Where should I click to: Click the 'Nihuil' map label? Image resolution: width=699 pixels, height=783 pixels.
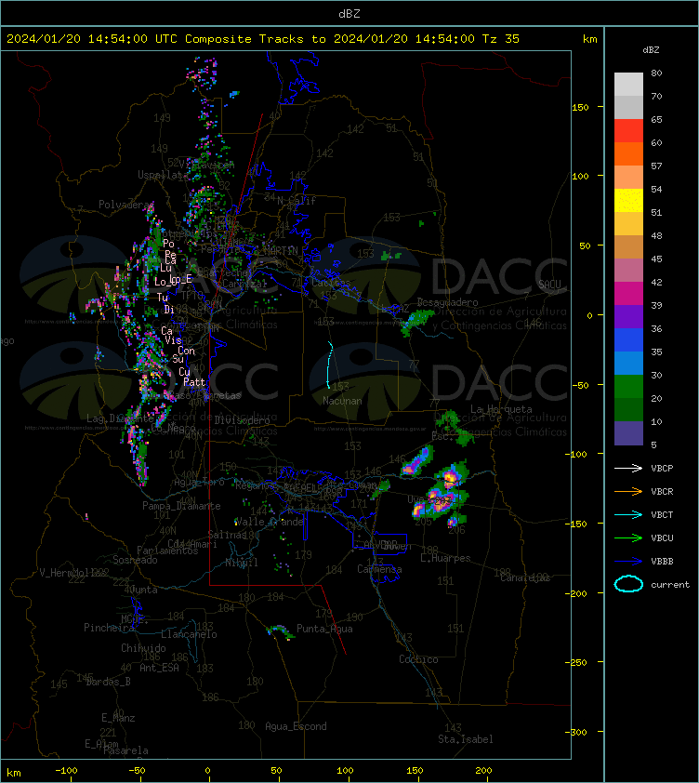[242, 563]
